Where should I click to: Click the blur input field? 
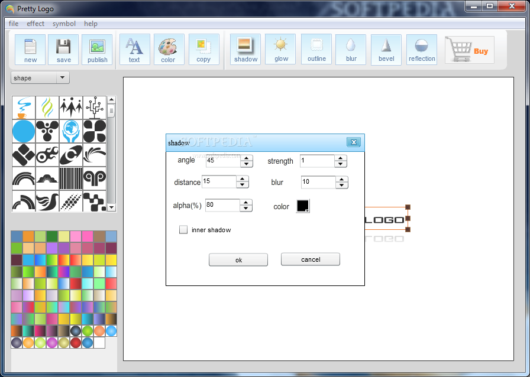click(x=318, y=182)
